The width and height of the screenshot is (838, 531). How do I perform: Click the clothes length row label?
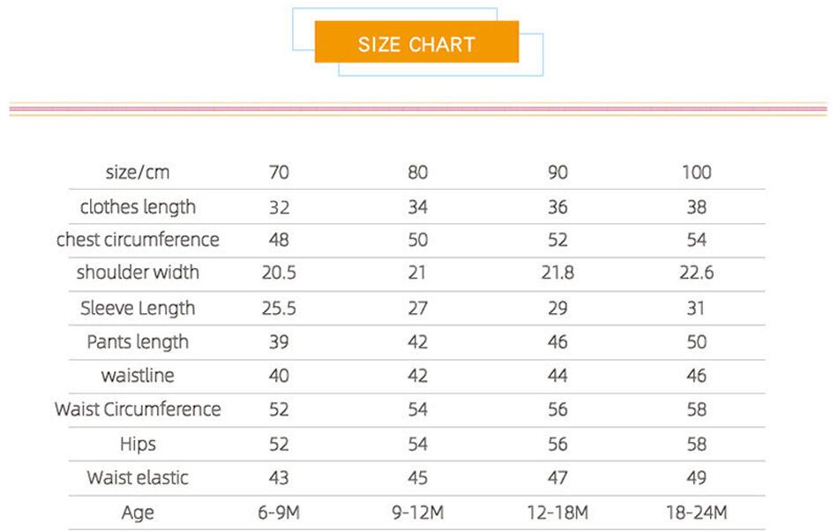tap(138, 207)
